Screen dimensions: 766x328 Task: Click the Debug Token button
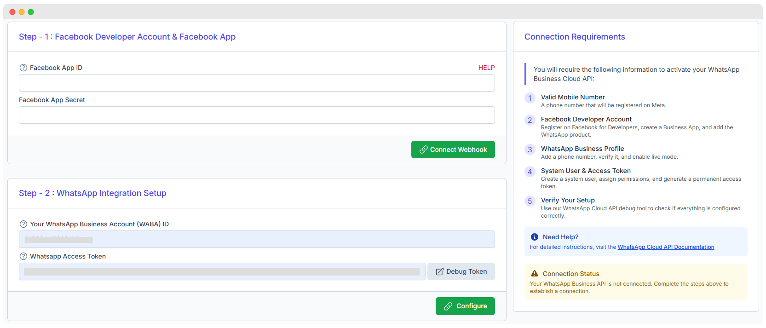pos(461,271)
